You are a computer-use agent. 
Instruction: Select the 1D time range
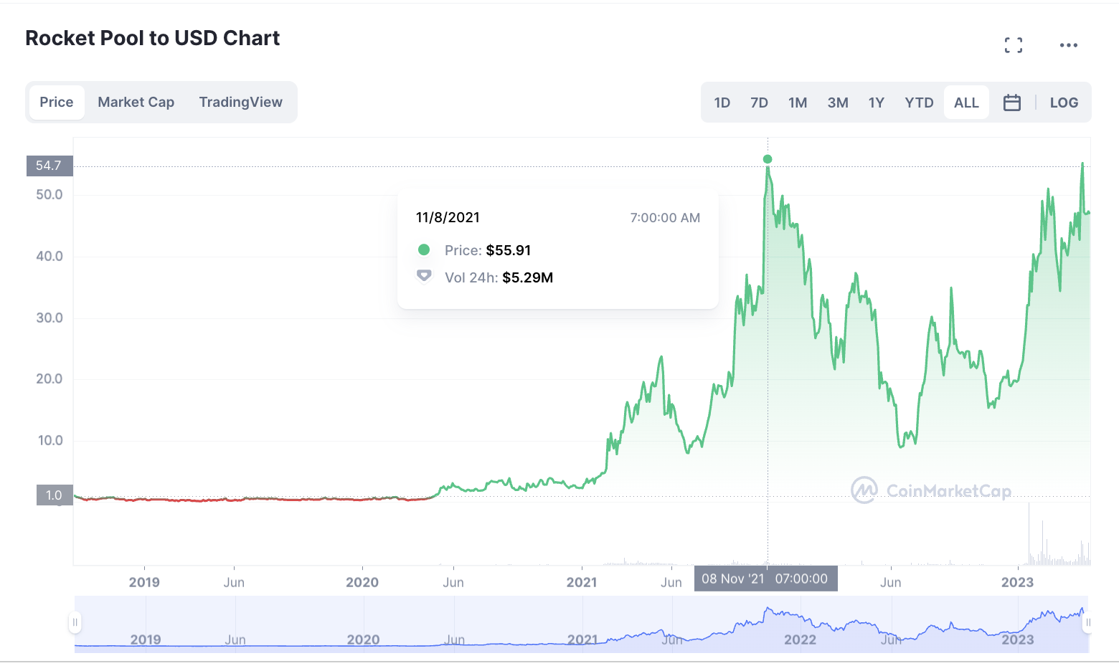[x=722, y=103]
